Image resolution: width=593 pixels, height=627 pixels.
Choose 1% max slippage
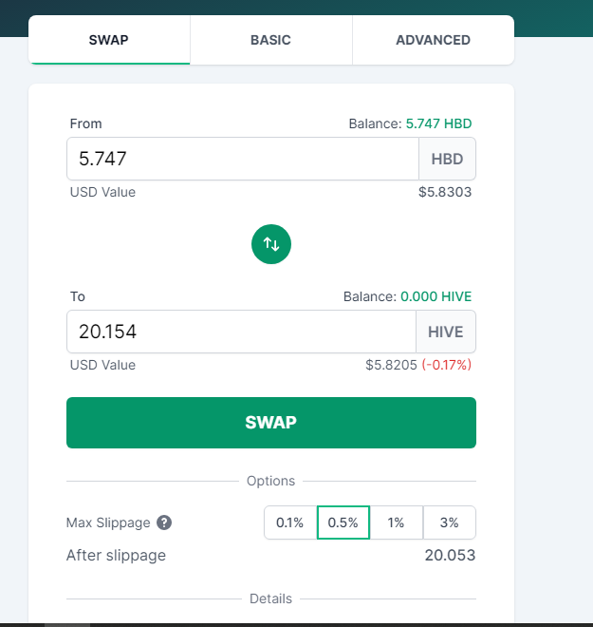click(x=397, y=522)
